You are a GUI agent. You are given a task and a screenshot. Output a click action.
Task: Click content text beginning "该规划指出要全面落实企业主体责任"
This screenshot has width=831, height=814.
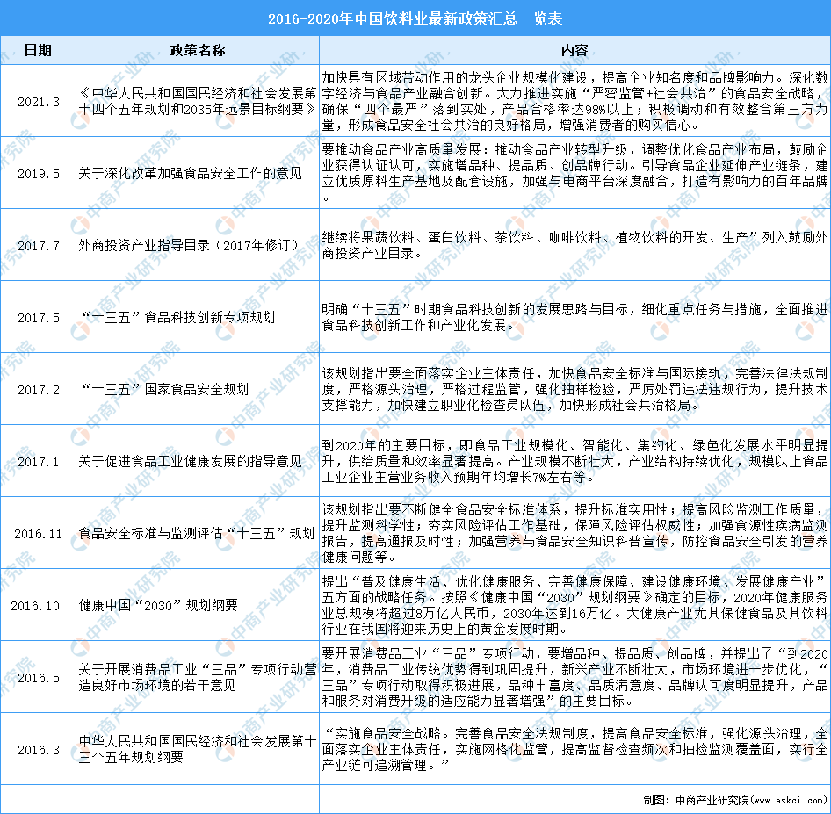[574, 390]
